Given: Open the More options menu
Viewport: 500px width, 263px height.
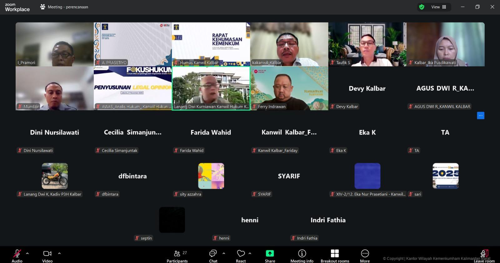Looking at the screenshot, I should (x=365, y=256).
